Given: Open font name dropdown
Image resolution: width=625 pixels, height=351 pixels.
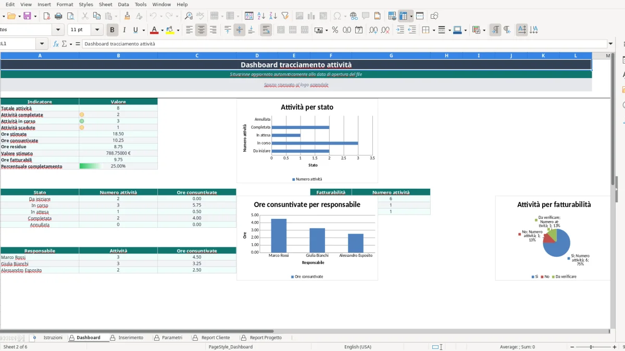Looking at the screenshot, I should [x=58, y=30].
